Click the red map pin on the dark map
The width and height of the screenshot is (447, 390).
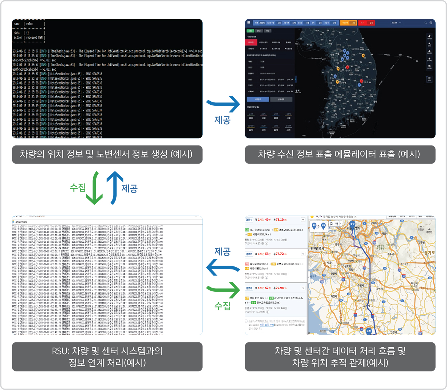point(347,68)
